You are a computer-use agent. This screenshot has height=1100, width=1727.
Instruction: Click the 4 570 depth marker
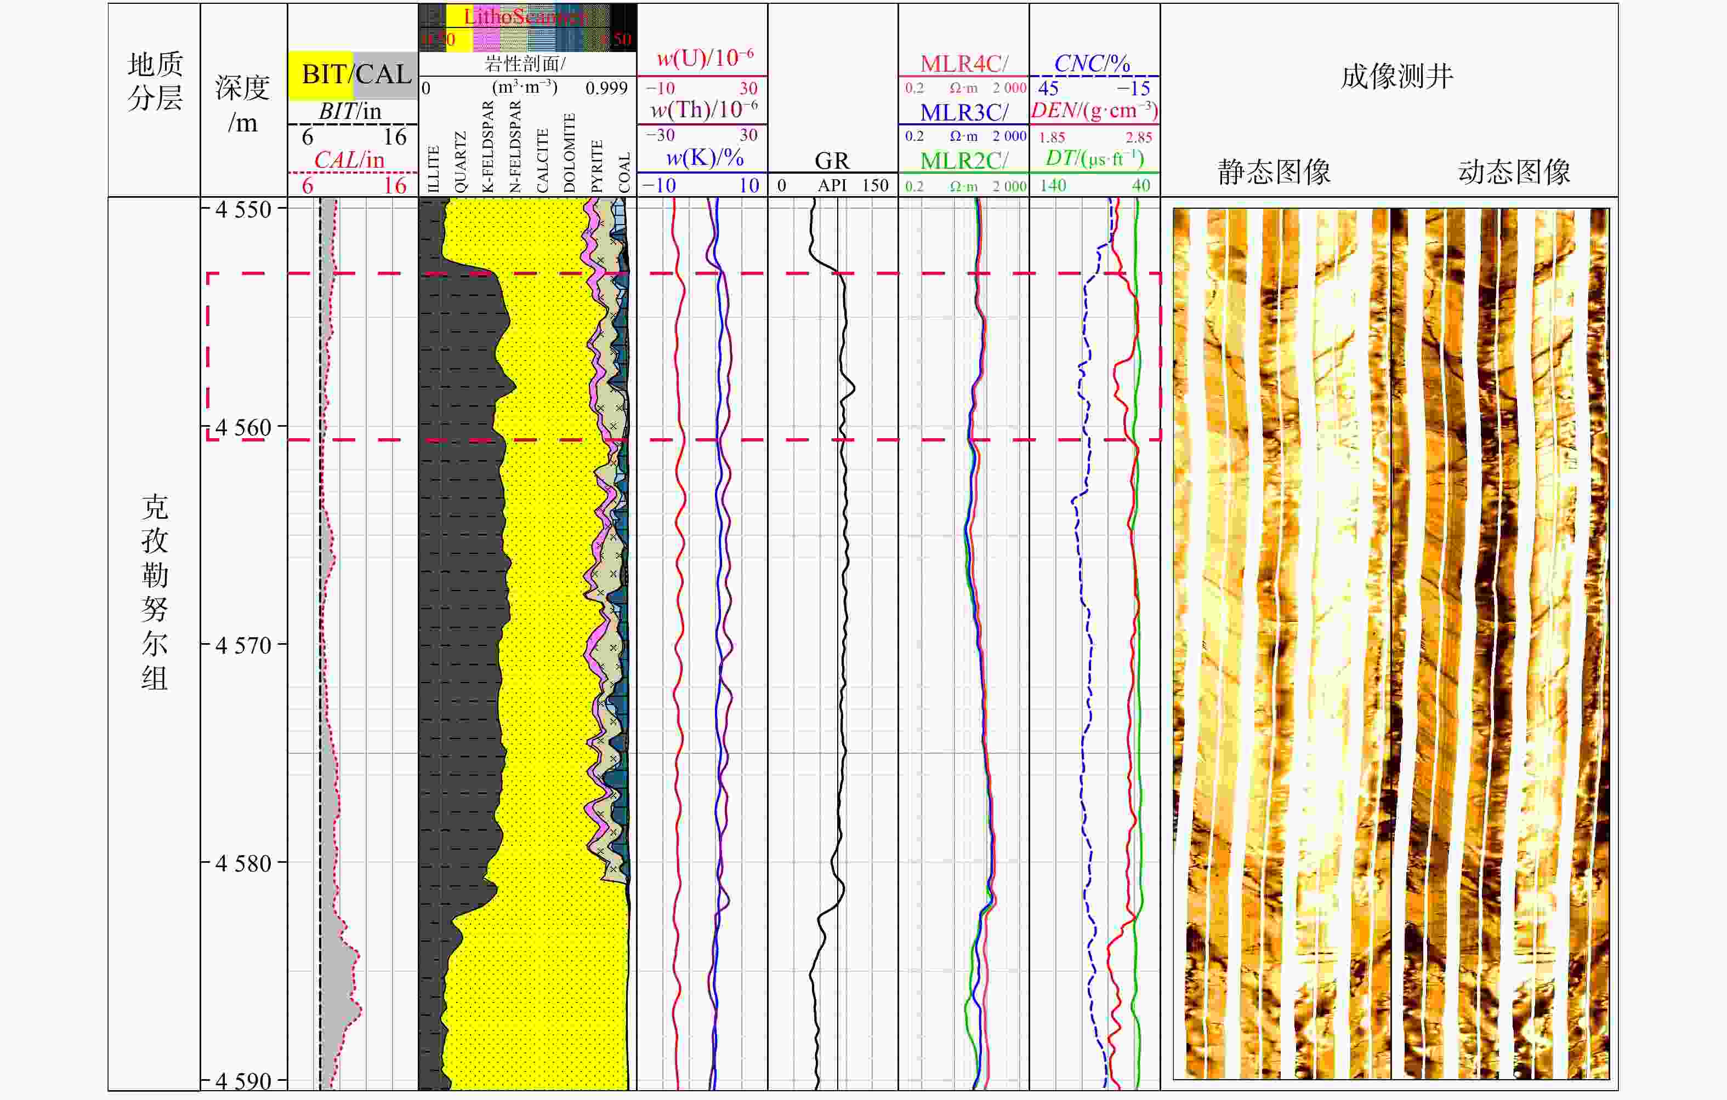click(x=243, y=645)
